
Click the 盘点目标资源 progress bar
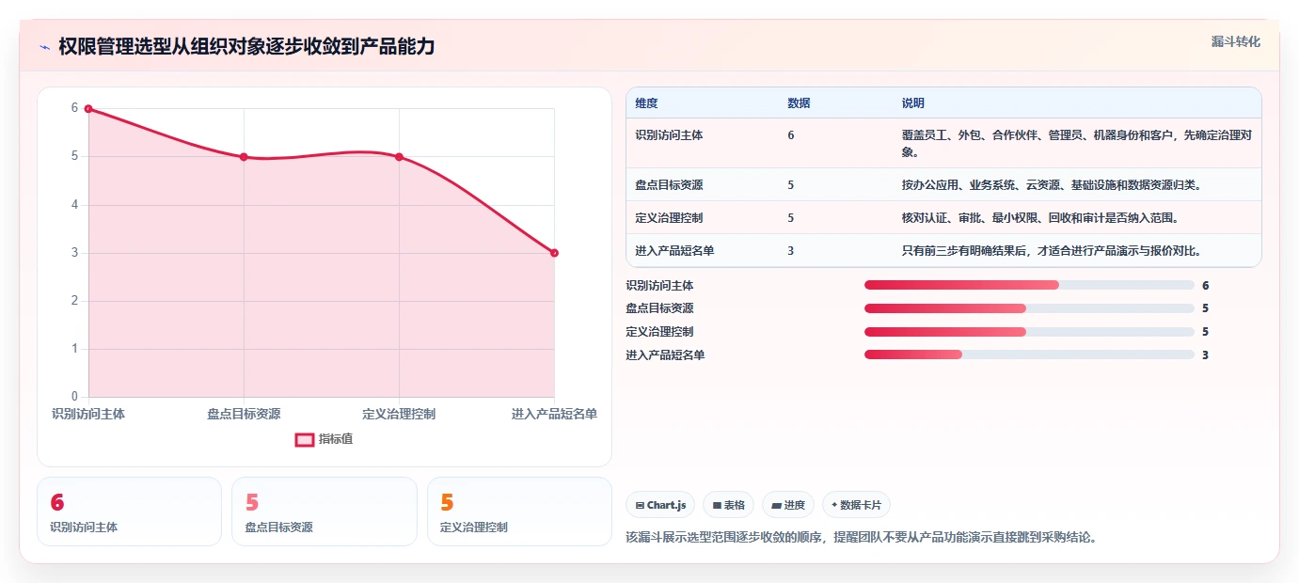click(1029, 308)
